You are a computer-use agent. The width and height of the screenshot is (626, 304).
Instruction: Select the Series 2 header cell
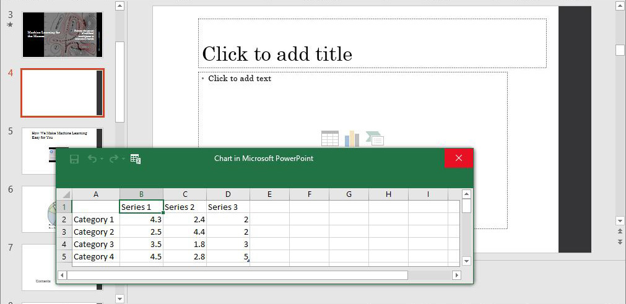tap(185, 207)
